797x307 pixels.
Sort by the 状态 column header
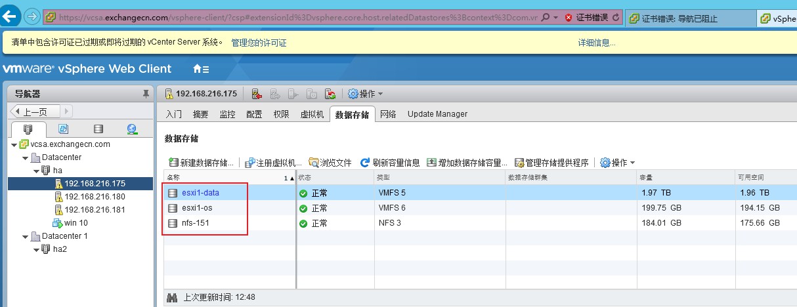point(335,178)
